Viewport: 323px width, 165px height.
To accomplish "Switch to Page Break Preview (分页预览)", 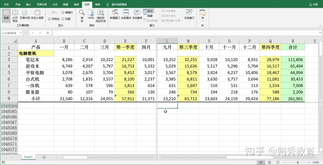I will click(x=15, y=16).
